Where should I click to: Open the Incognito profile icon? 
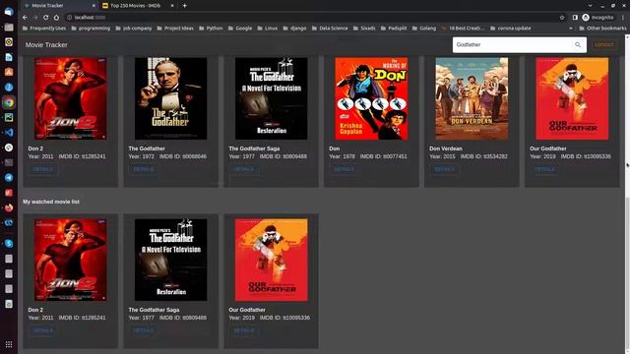pos(598,18)
